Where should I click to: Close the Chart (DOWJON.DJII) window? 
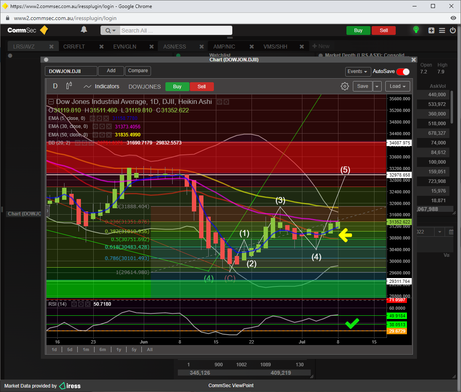tap(414, 59)
